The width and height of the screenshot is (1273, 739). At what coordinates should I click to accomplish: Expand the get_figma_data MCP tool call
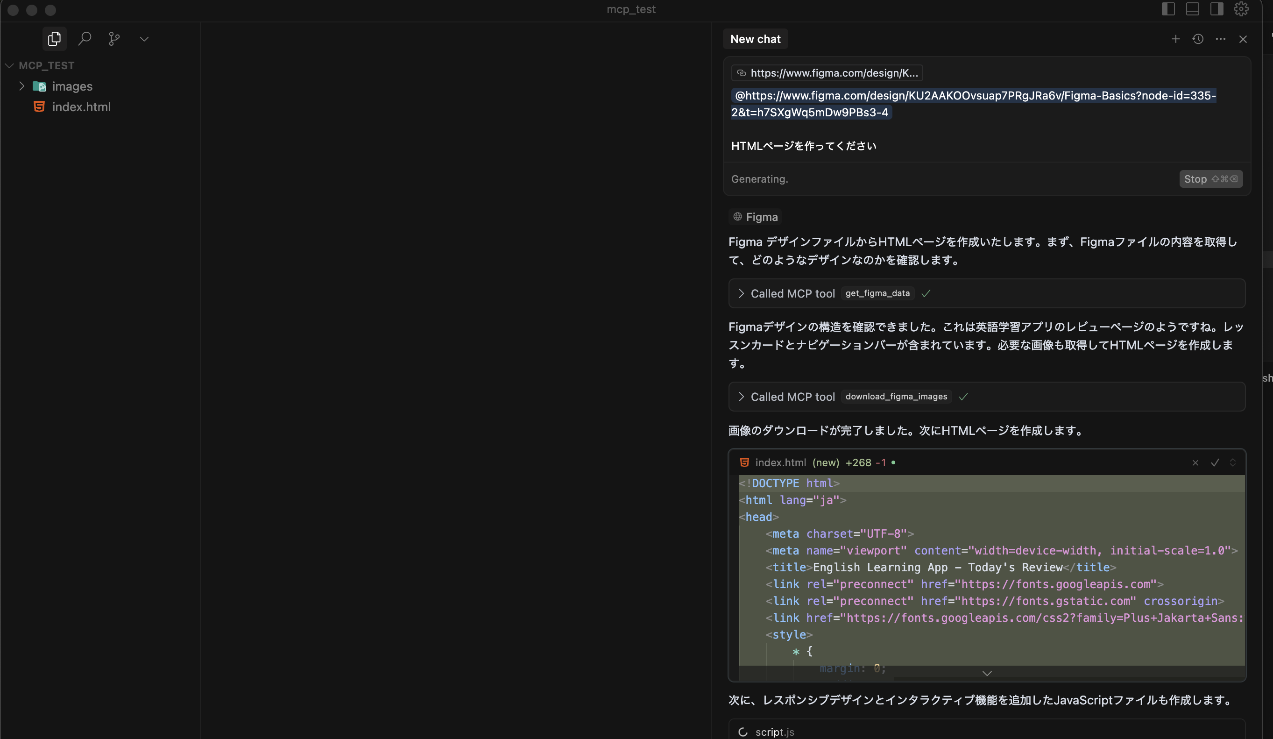tap(741, 293)
